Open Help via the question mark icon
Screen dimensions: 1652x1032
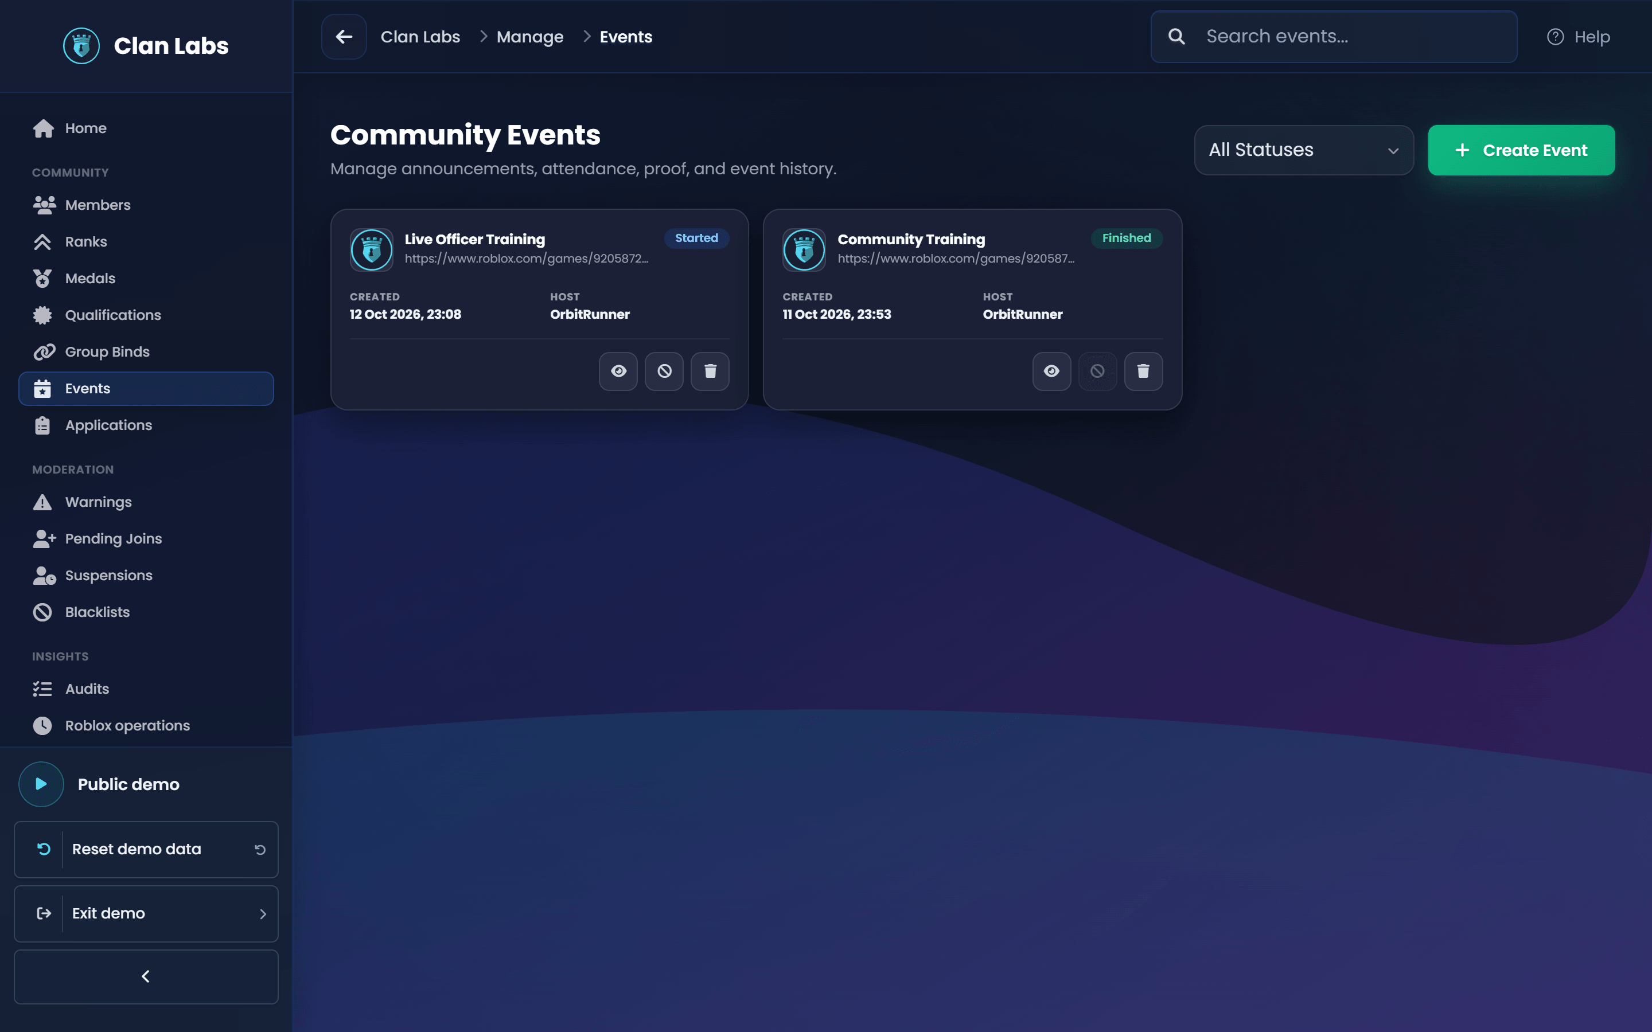1555,37
